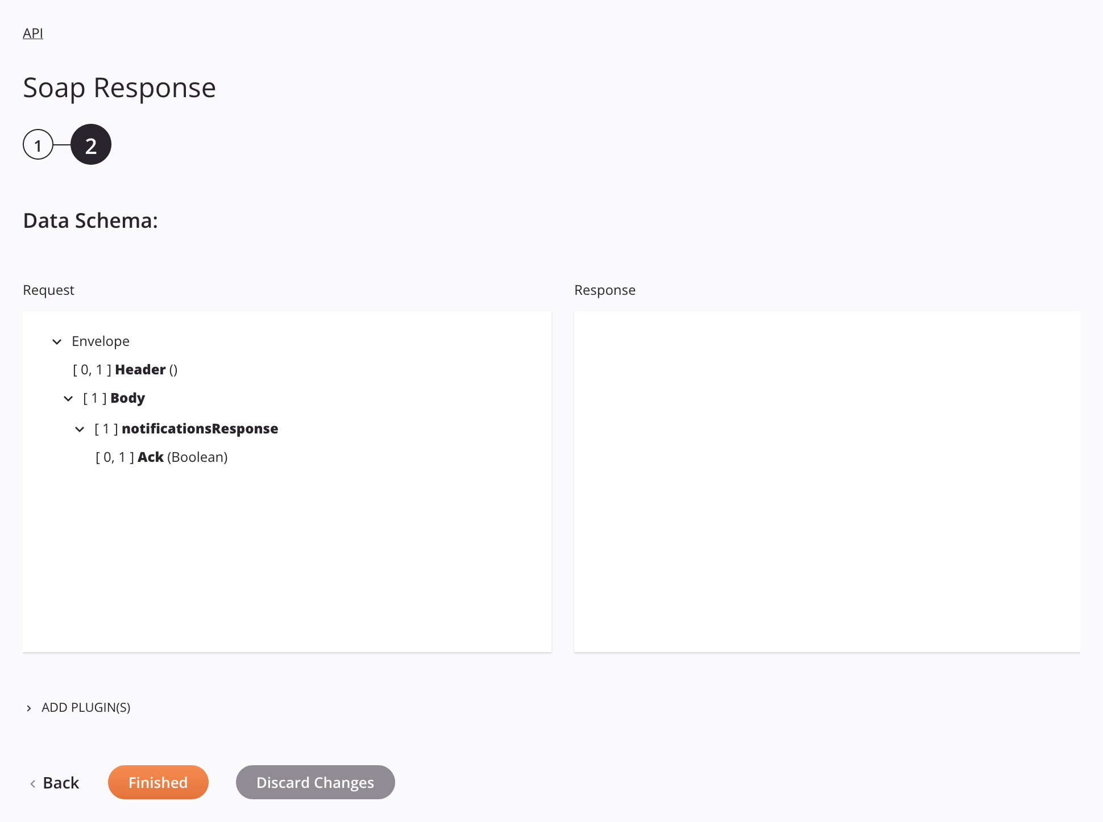Collapse the Body node chevron

tap(68, 398)
